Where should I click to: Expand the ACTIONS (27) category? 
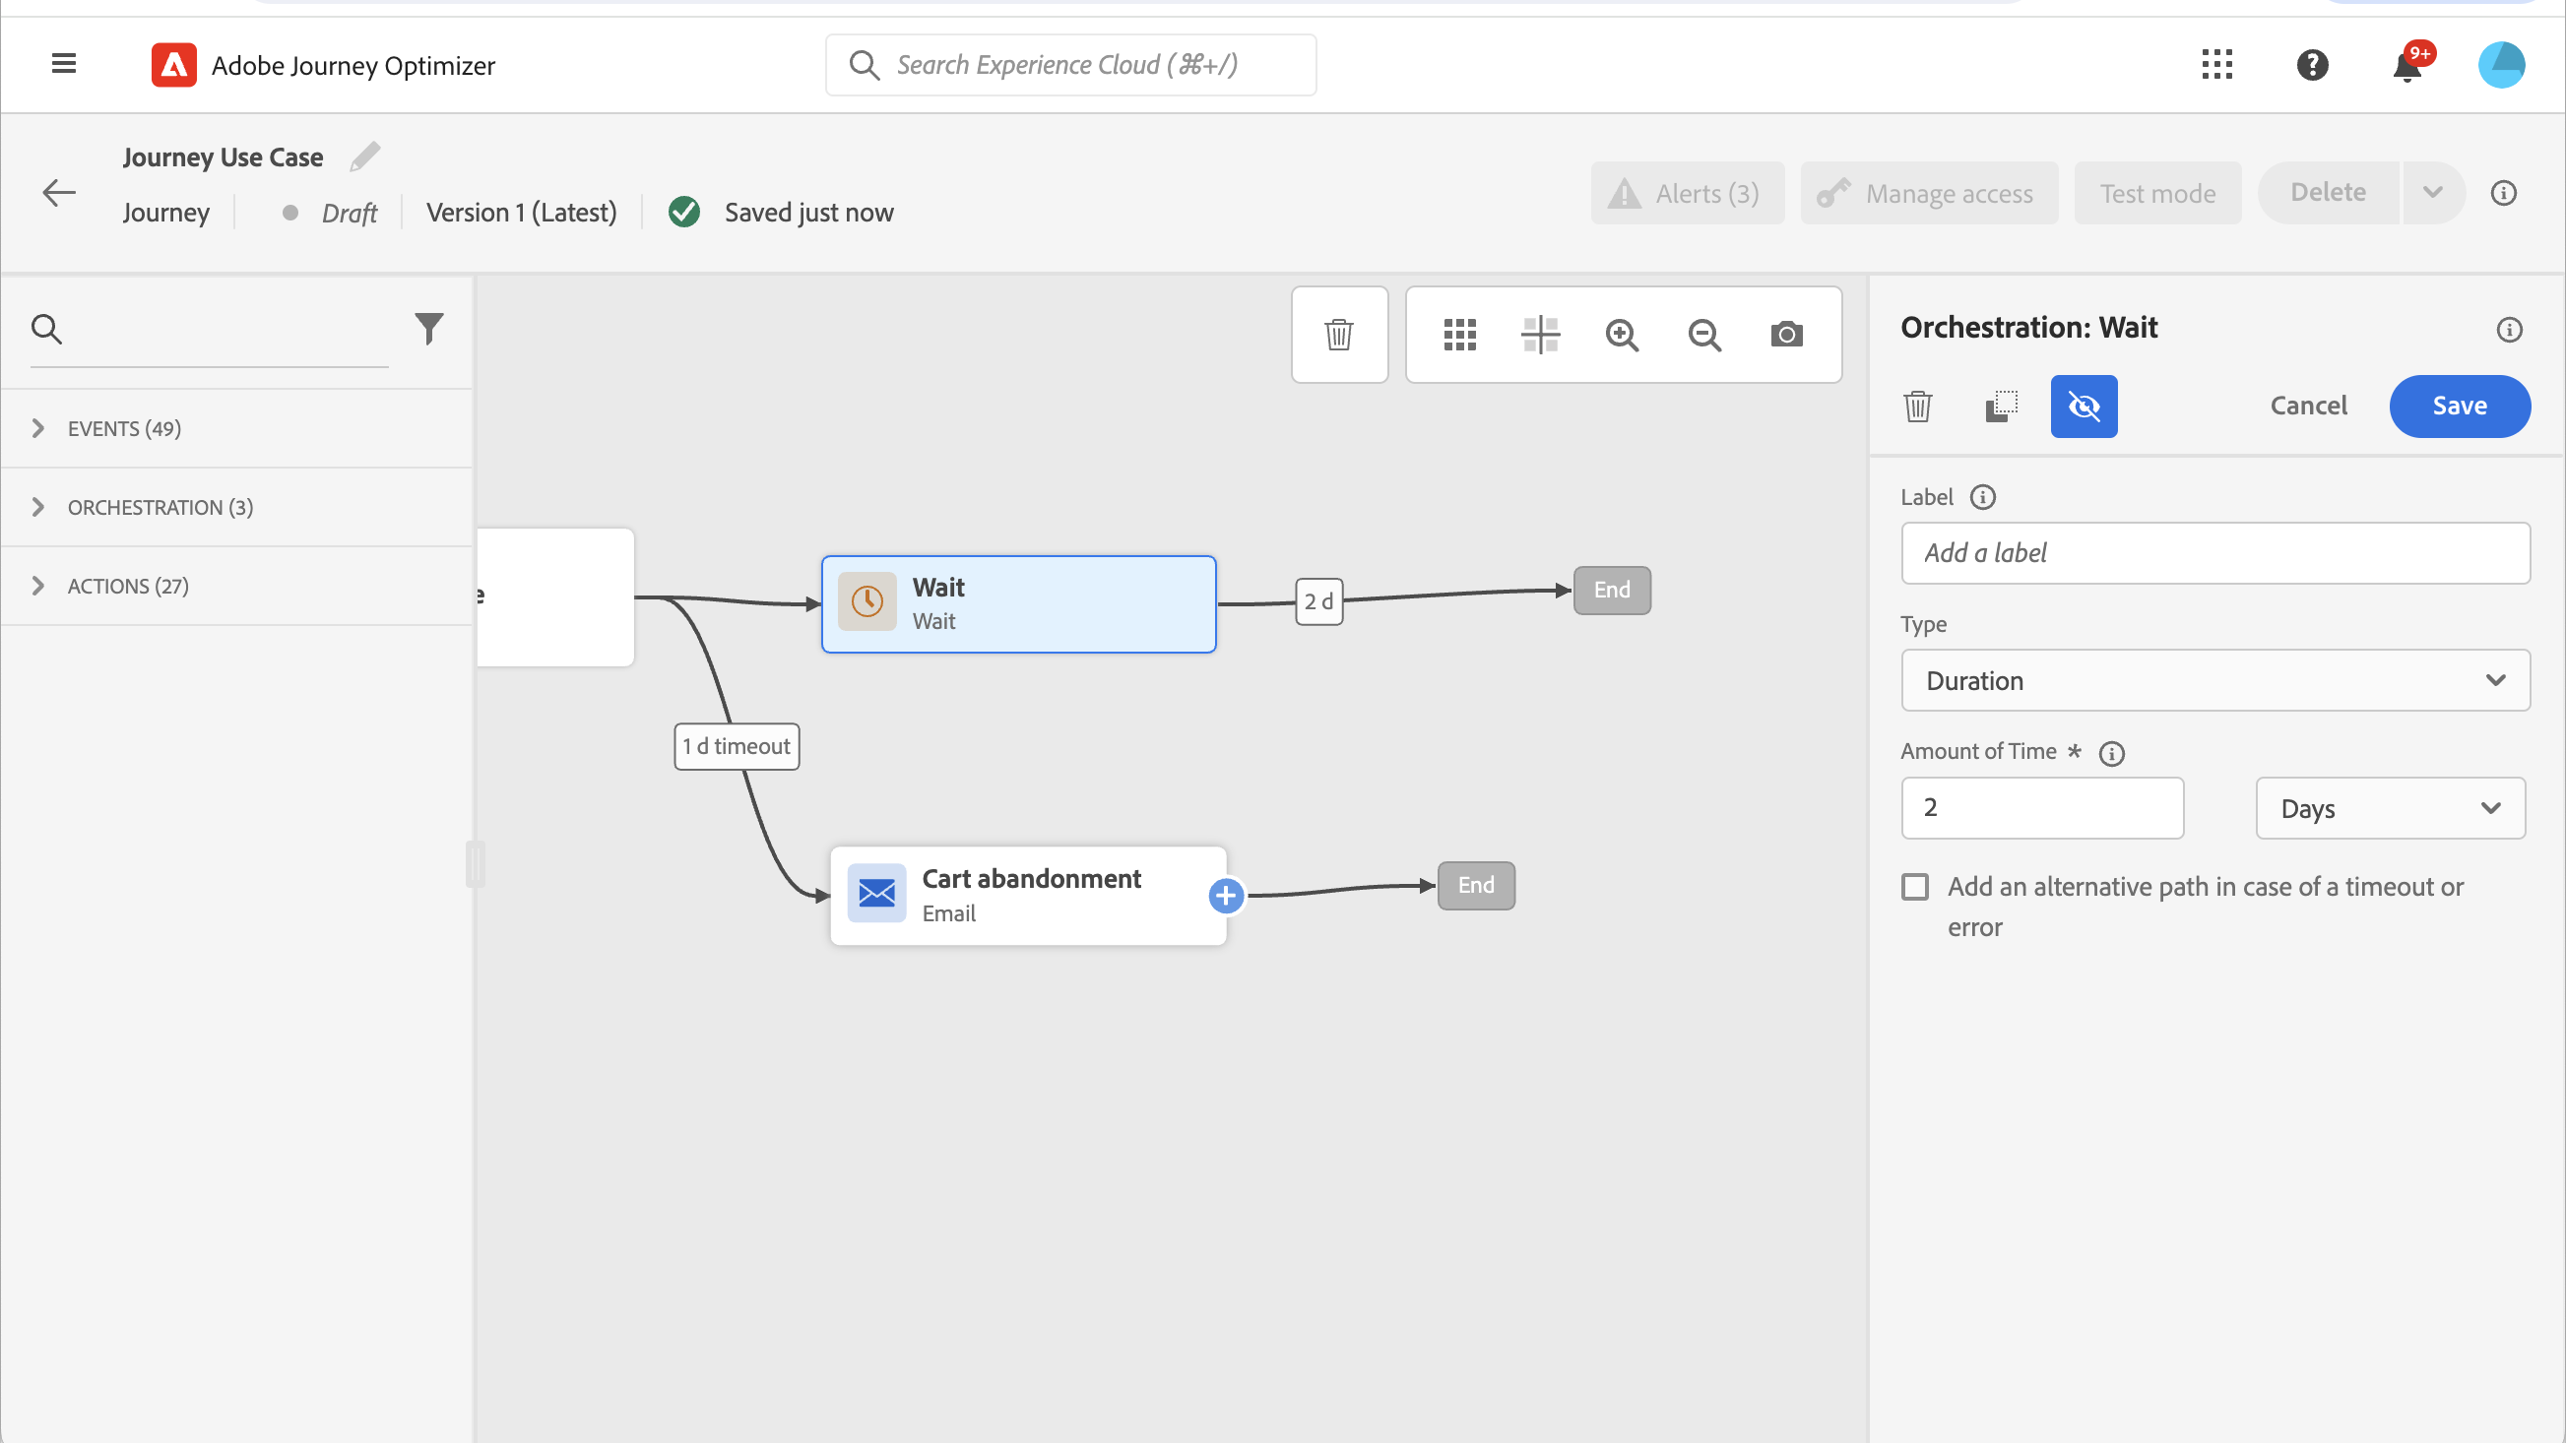pos(127,586)
